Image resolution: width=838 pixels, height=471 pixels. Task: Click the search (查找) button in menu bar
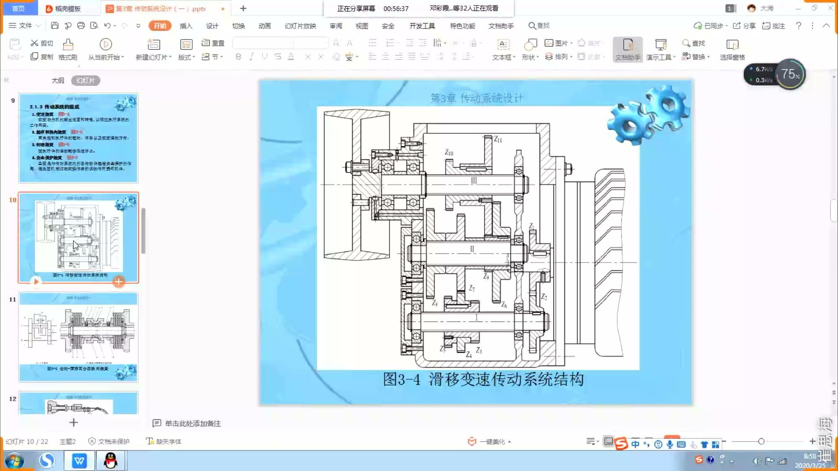coord(539,26)
